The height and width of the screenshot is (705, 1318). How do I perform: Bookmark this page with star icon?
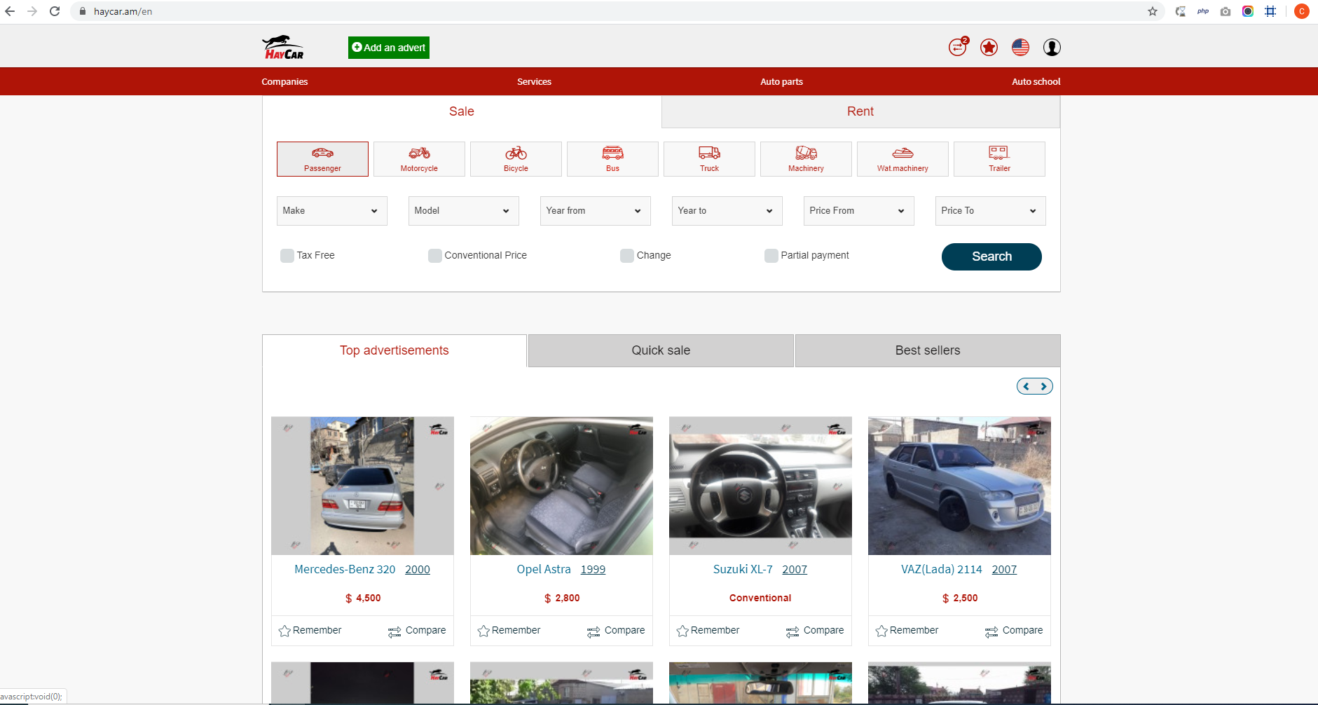[1153, 11]
